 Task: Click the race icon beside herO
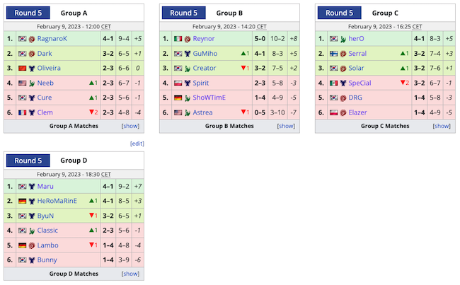click(343, 39)
